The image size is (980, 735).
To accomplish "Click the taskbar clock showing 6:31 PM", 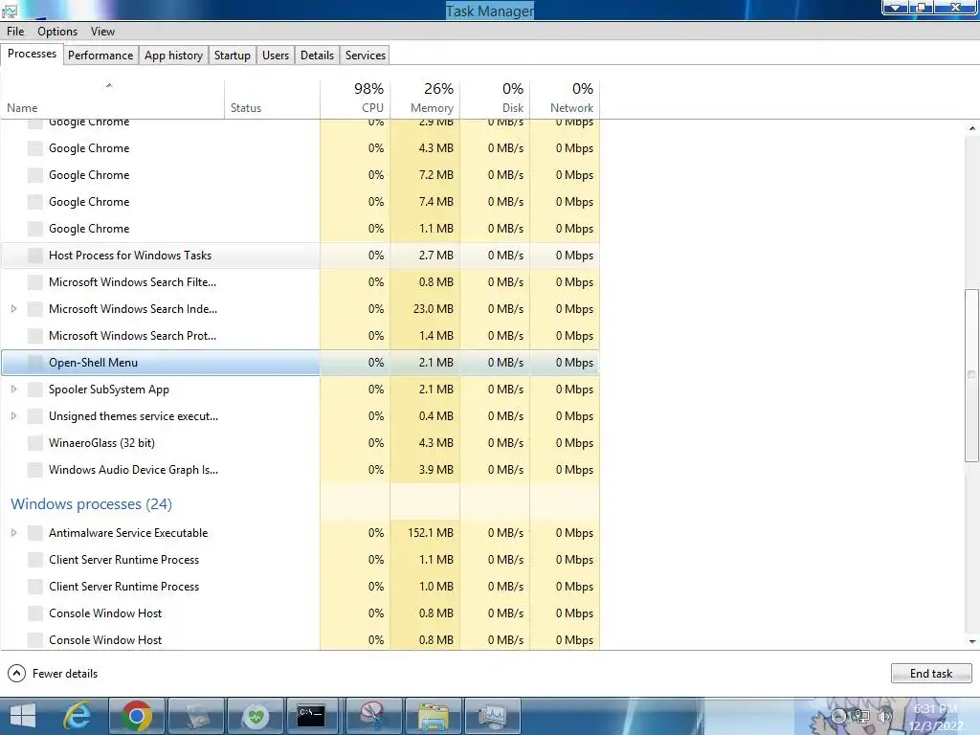I will pyautogui.click(x=936, y=717).
